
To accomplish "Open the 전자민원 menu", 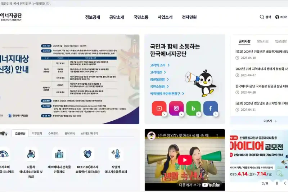I will click(x=189, y=17).
